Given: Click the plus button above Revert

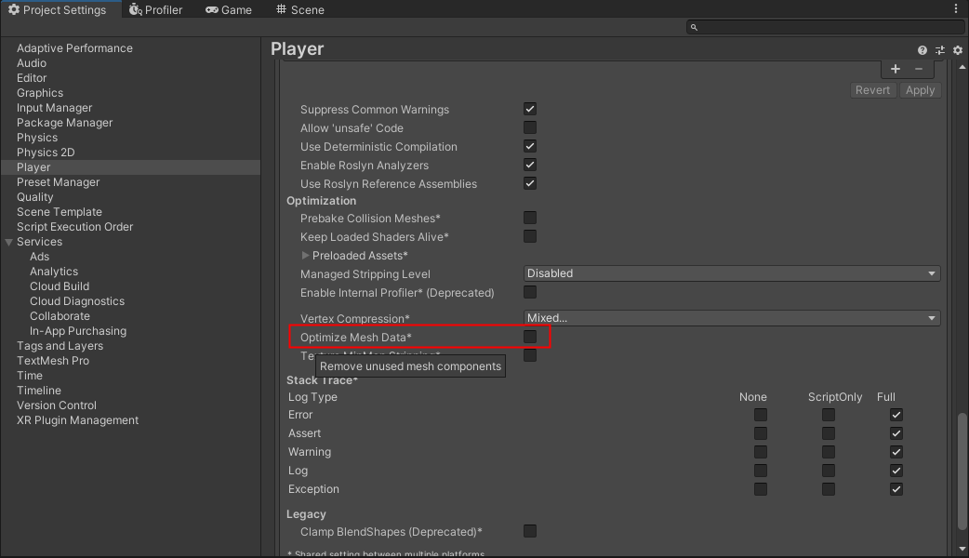Looking at the screenshot, I should [x=895, y=69].
